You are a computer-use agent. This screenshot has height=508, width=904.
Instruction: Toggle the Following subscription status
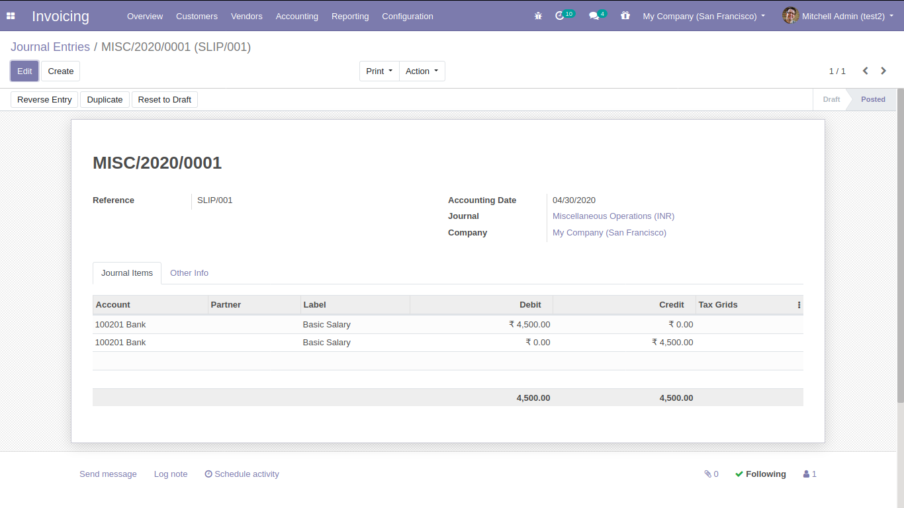[760, 474]
